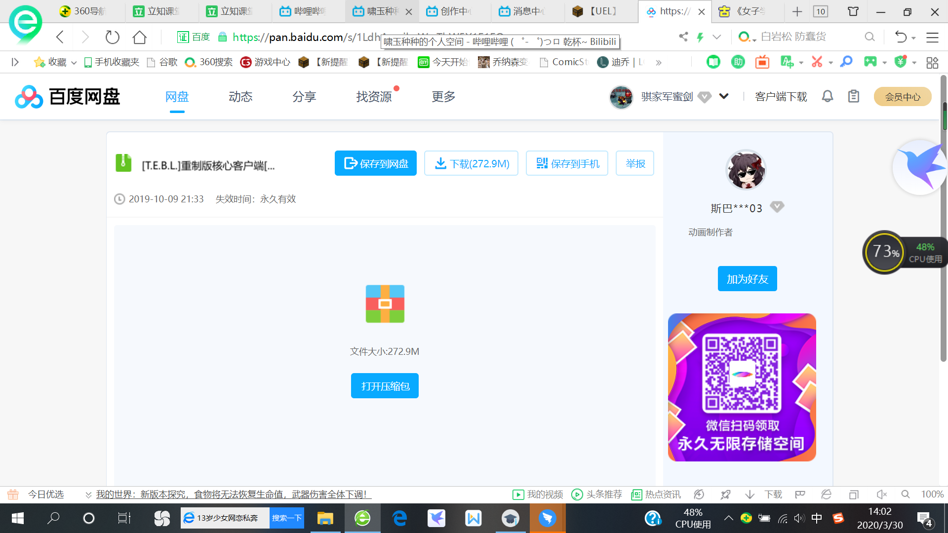Expand the 收藏 bookmarks dropdown
Screen dimensions: 948x533
(x=74, y=63)
